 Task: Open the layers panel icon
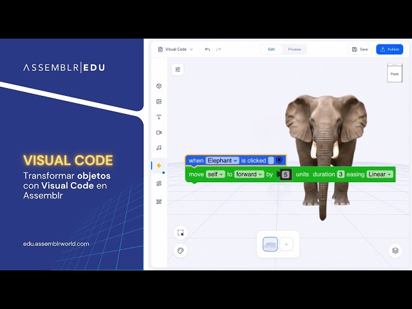click(395, 250)
